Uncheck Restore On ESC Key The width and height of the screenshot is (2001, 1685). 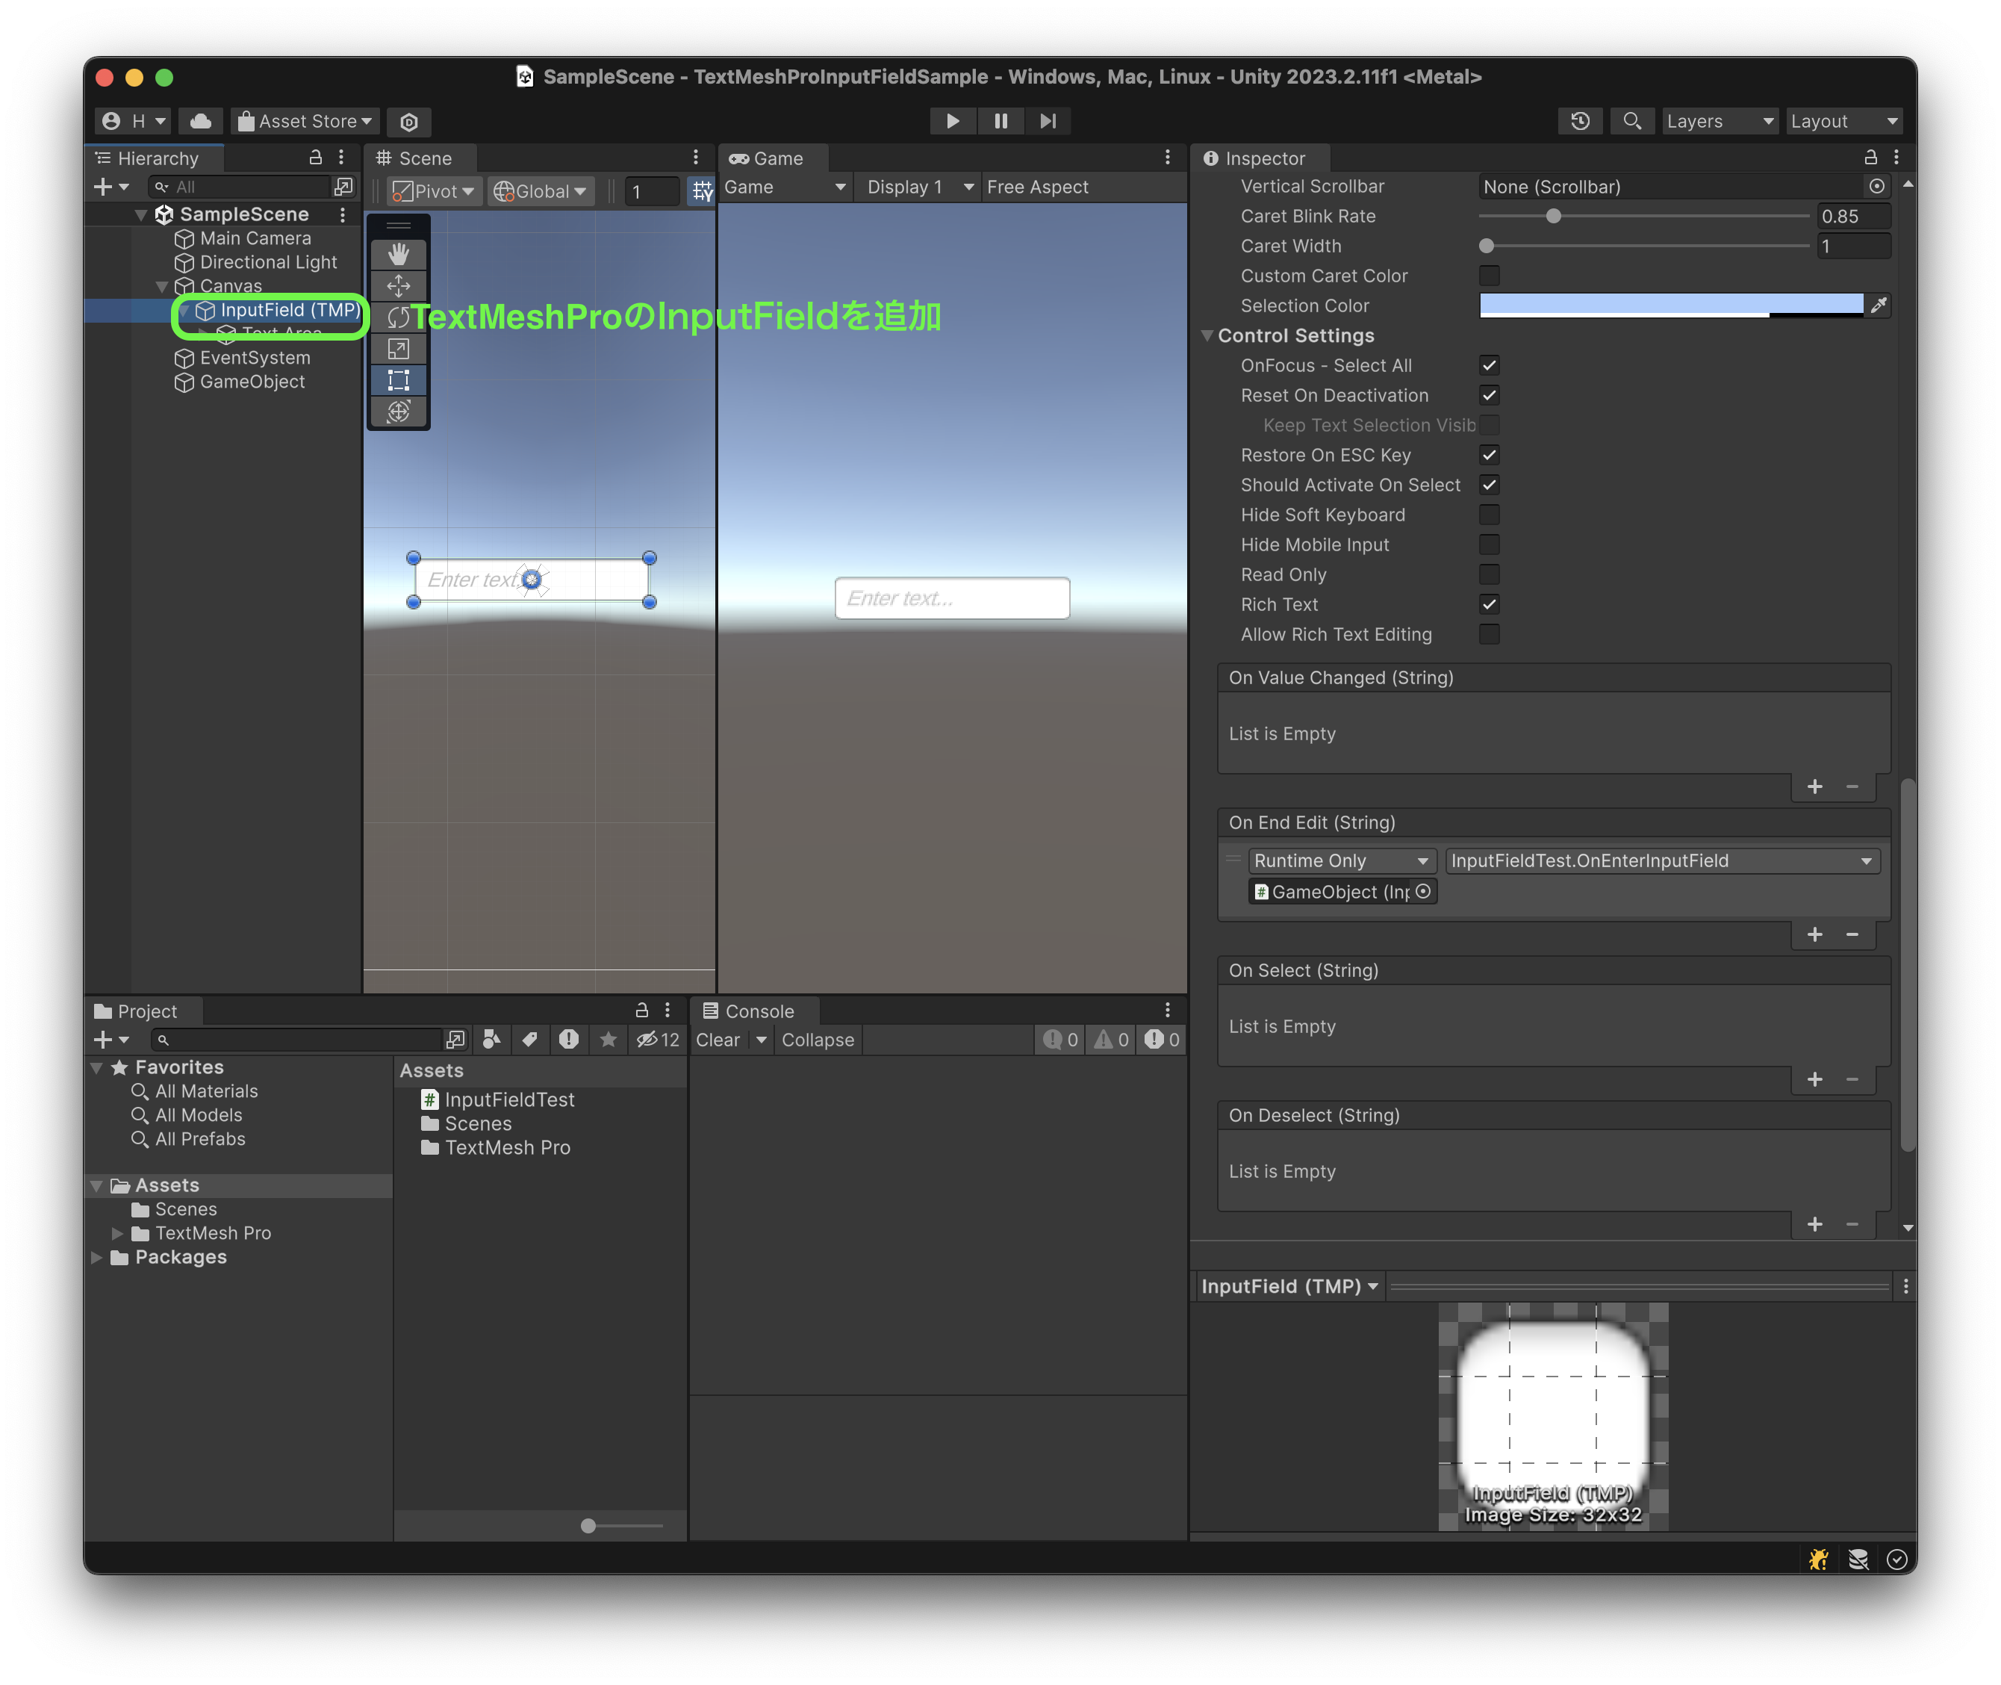pos(1490,455)
